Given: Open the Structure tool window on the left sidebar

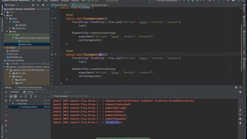Looking at the screenshot, I should 2,25.
